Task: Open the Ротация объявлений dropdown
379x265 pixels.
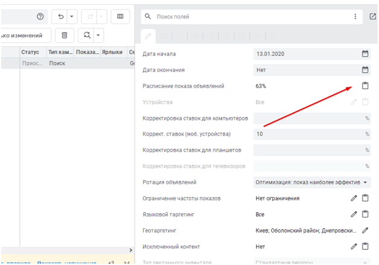Action: pos(312,182)
